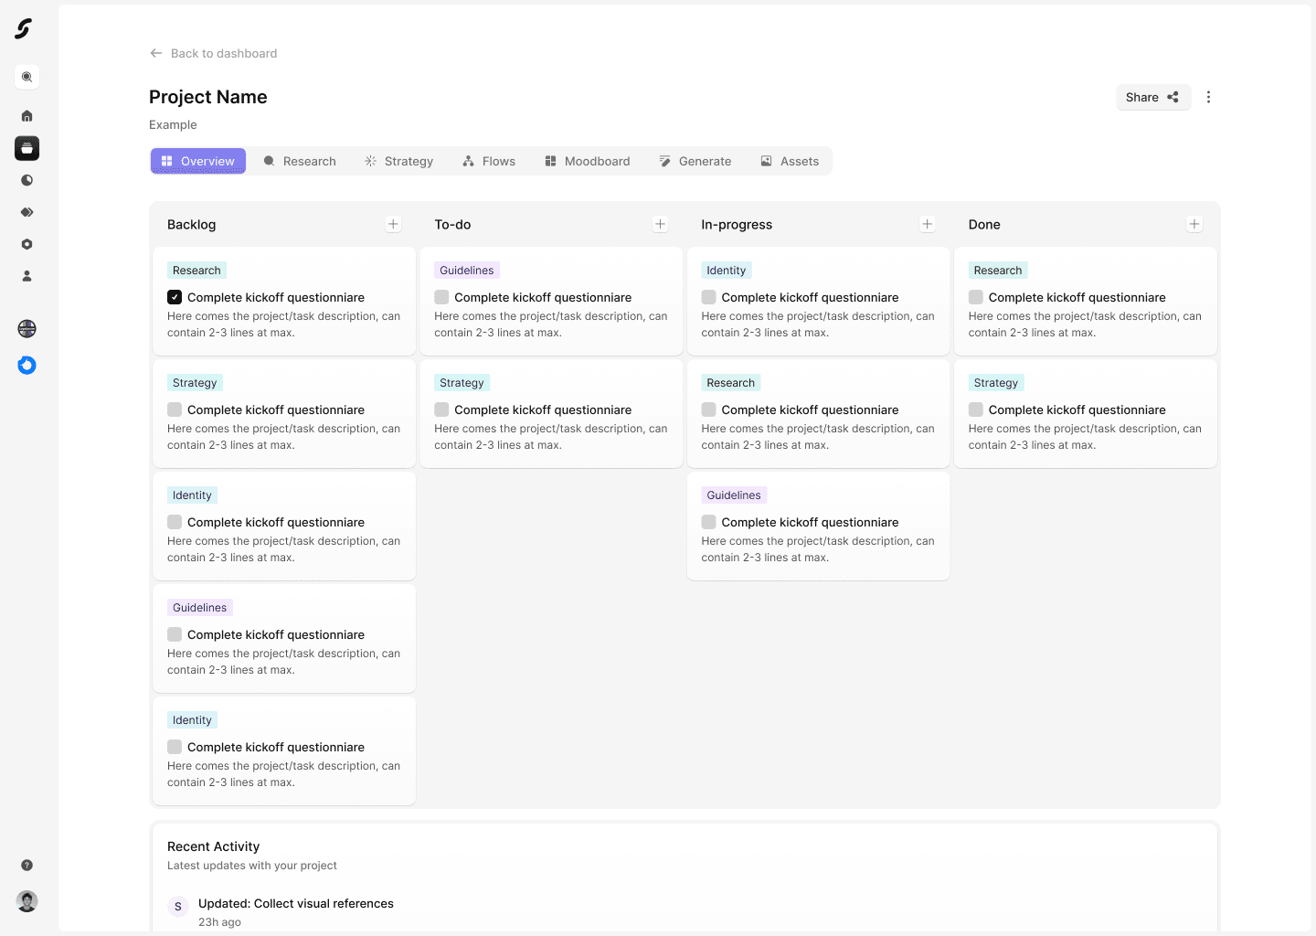This screenshot has height=936, width=1316.
Task: Open user profile icon in sidebar
Action: (27, 276)
